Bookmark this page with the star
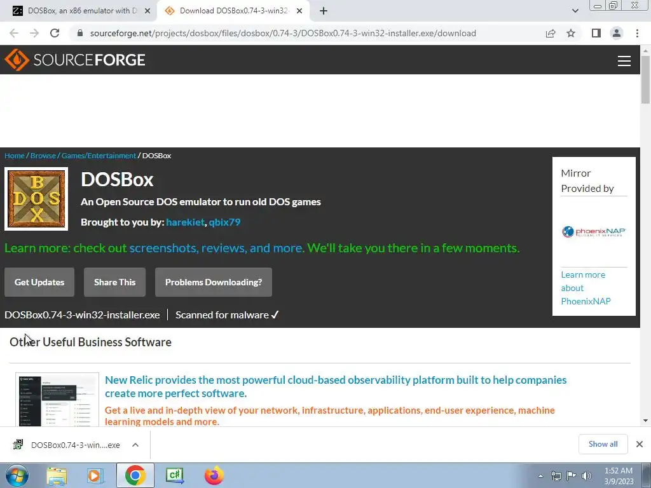651x488 pixels. click(x=571, y=33)
